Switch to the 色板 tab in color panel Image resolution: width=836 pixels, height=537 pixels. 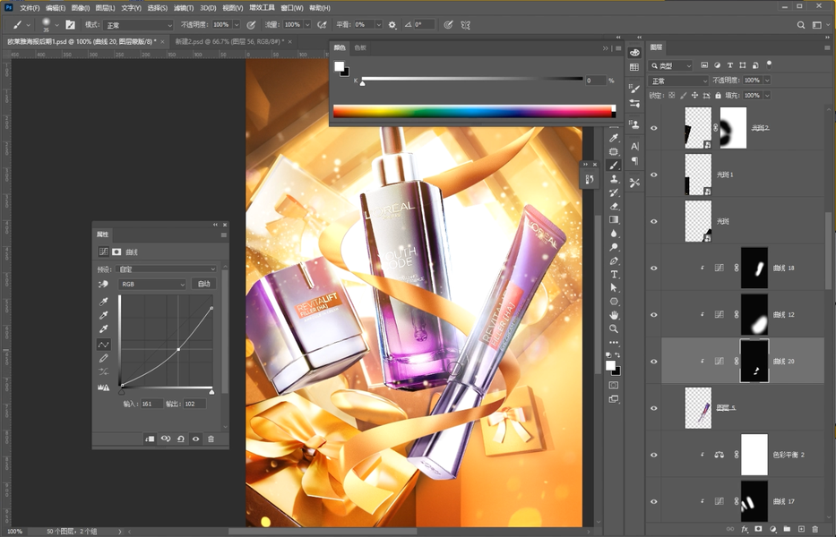click(360, 48)
